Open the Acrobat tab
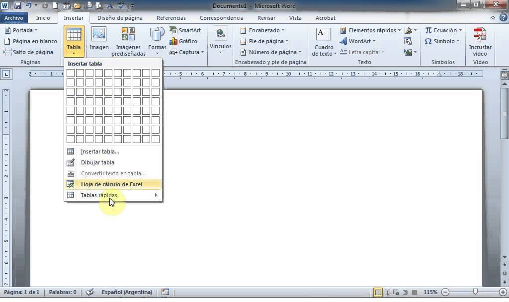The width and height of the screenshot is (509, 302). [325, 18]
